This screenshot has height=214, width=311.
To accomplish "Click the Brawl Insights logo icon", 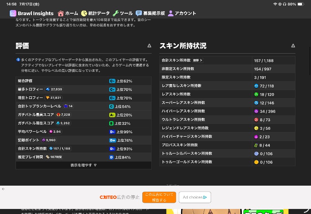I will (13, 13).
